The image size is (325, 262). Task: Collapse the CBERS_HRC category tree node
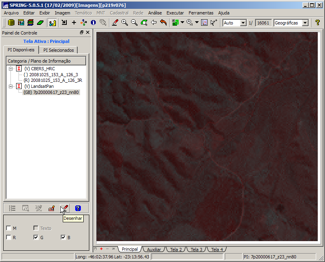(x=11, y=69)
